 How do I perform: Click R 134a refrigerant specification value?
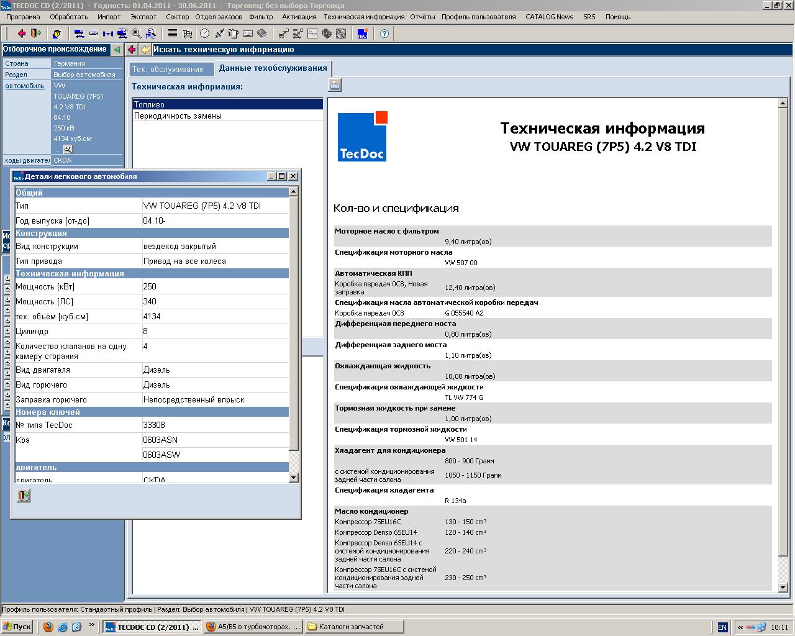click(455, 501)
